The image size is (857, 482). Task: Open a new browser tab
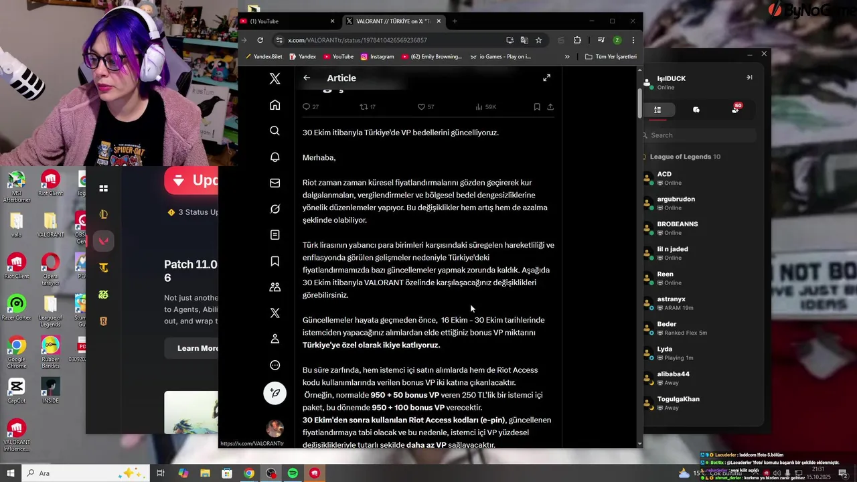455,21
